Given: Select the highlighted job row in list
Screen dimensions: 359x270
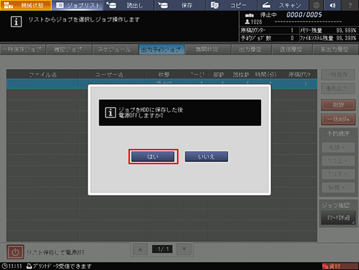Looking at the screenshot, I should pyautogui.click(x=162, y=84).
